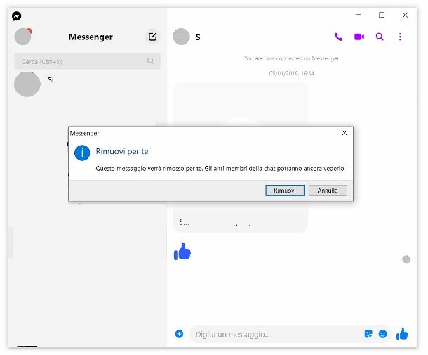Compose a new message with the pencil icon
This screenshot has width=428, height=355.
152,37
